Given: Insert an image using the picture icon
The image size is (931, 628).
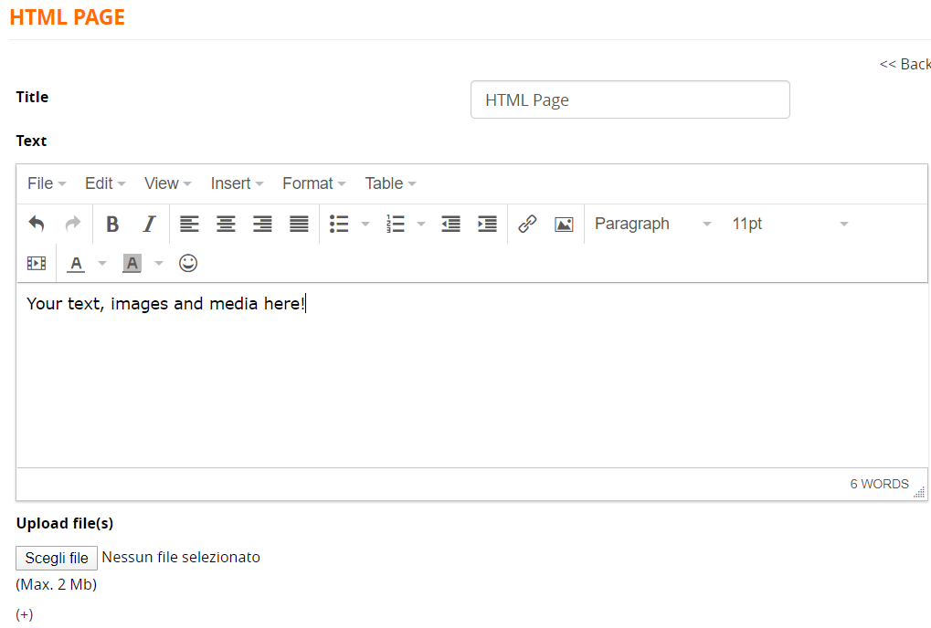Looking at the screenshot, I should (564, 224).
